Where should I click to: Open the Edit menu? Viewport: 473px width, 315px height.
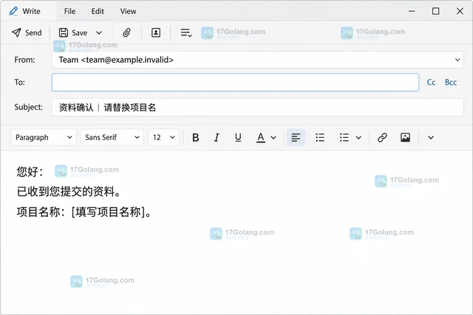(x=98, y=11)
